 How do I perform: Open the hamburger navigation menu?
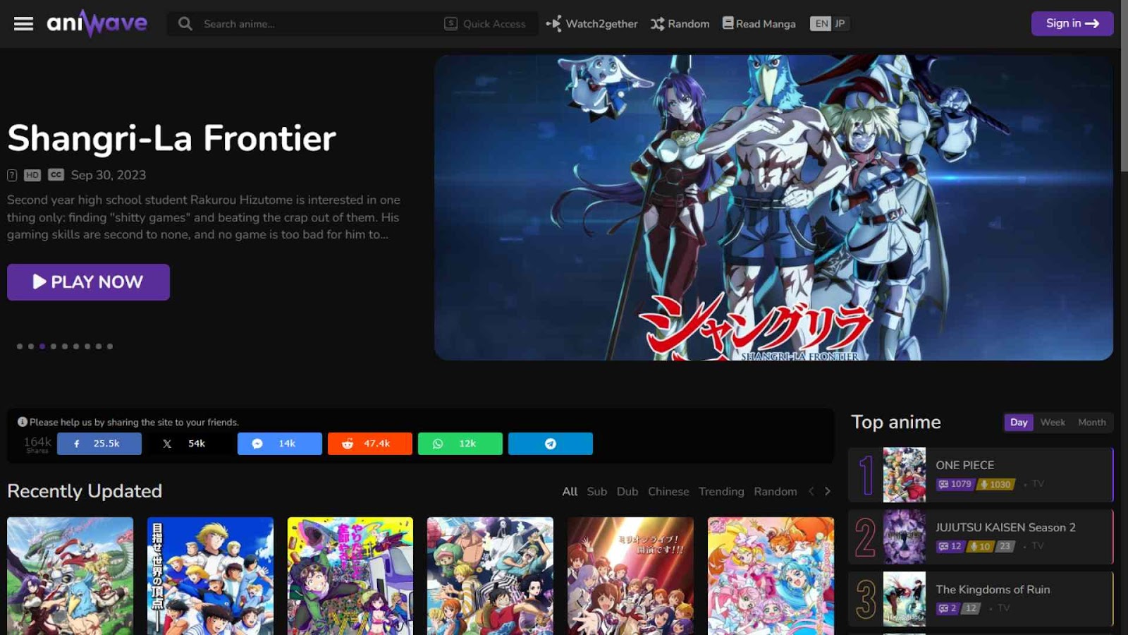point(23,24)
